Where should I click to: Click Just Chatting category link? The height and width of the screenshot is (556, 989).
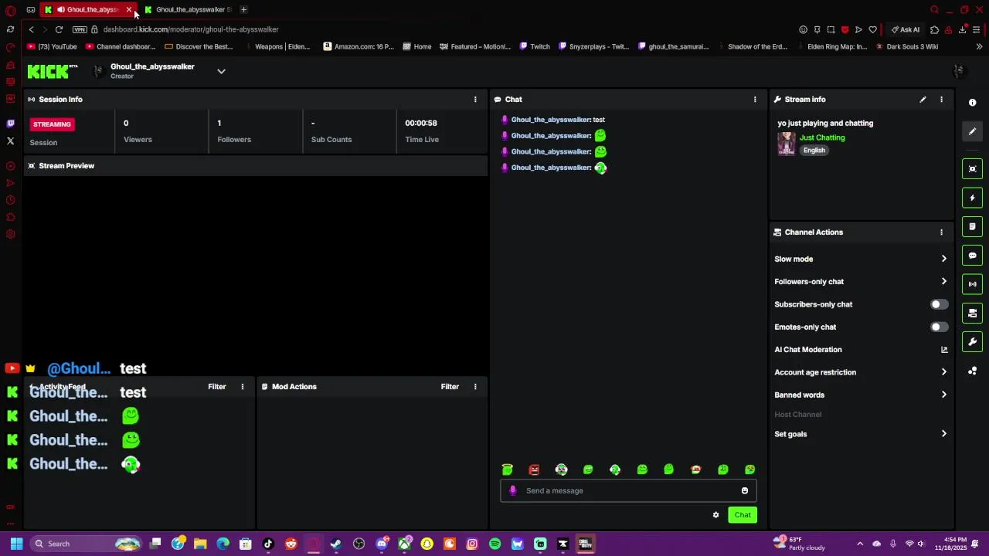coord(822,137)
